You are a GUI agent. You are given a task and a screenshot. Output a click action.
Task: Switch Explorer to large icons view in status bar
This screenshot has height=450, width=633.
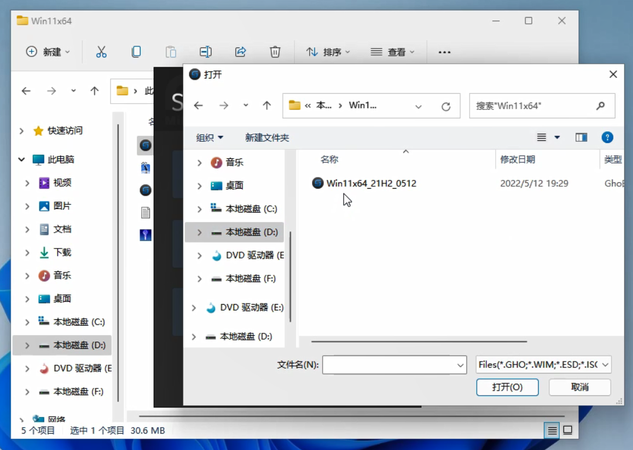tap(567, 430)
